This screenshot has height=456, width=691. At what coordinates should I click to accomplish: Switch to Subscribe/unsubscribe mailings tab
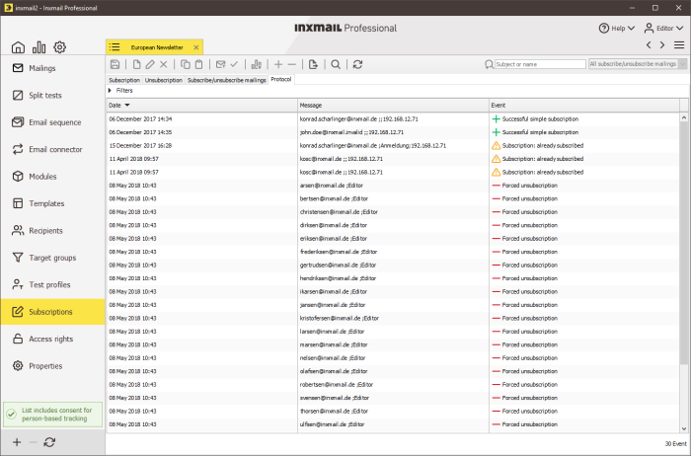point(226,80)
